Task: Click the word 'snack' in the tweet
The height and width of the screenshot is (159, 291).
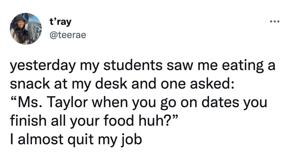Action: point(30,84)
